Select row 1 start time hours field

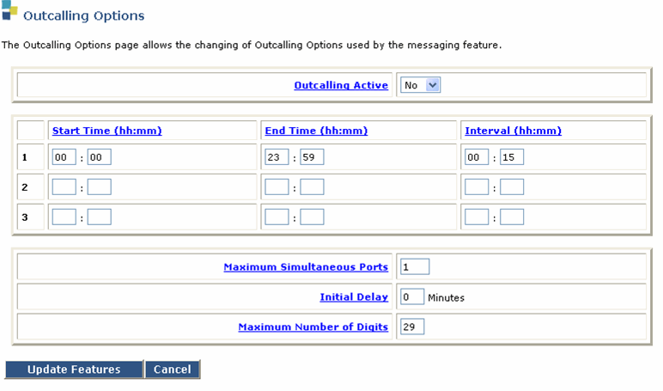[x=64, y=157]
